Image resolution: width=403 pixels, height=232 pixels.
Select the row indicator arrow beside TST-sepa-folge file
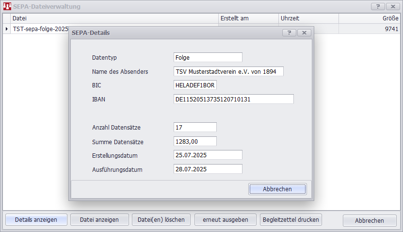tap(7, 29)
